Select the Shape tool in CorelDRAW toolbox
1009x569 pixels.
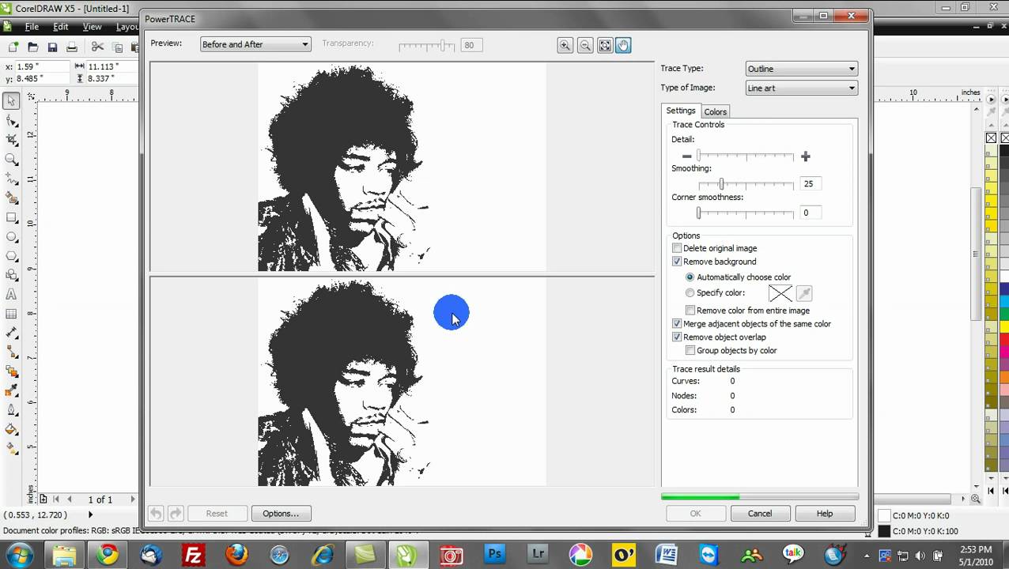11,120
